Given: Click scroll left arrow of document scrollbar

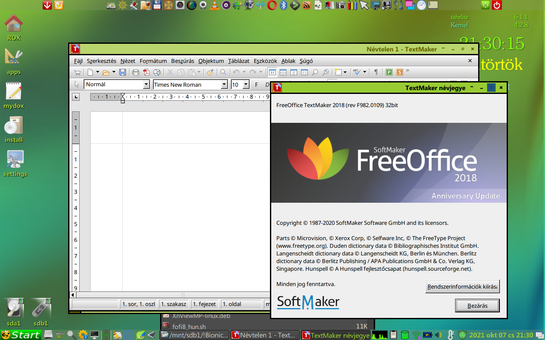Looking at the screenshot, I should pos(73,295).
